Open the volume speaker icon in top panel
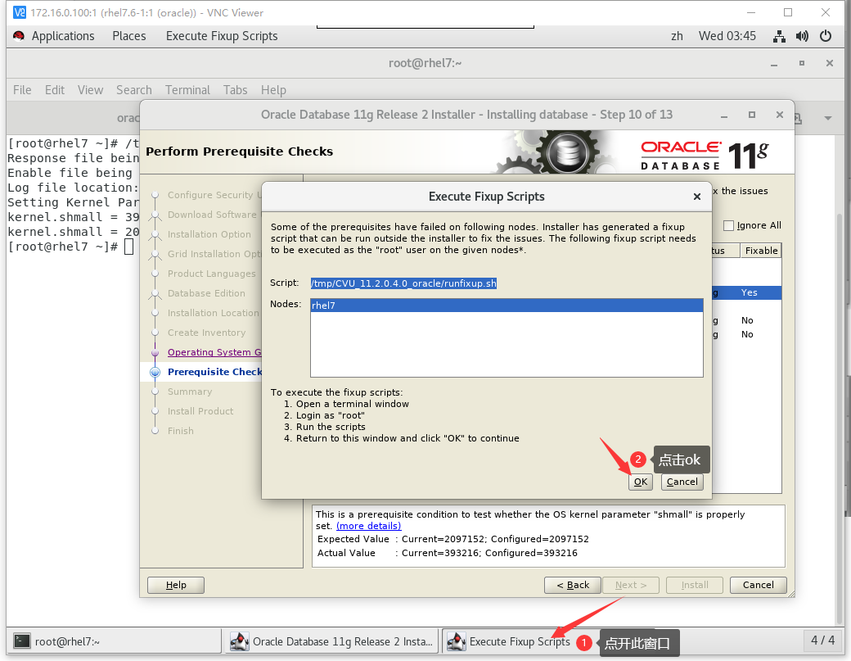The width and height of the screenshot is (851, 661). tap(802, 36)
